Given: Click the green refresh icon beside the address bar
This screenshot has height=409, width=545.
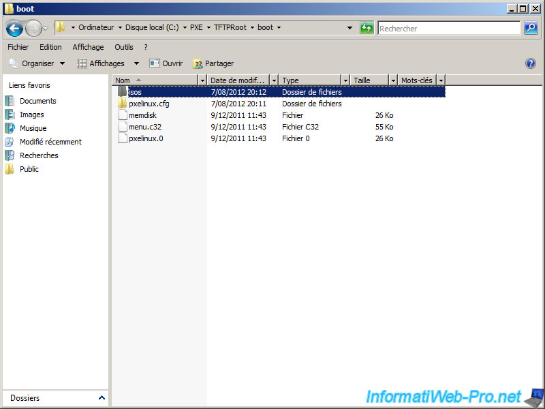Looking at the screenshot, I should [x=367, y=27].
